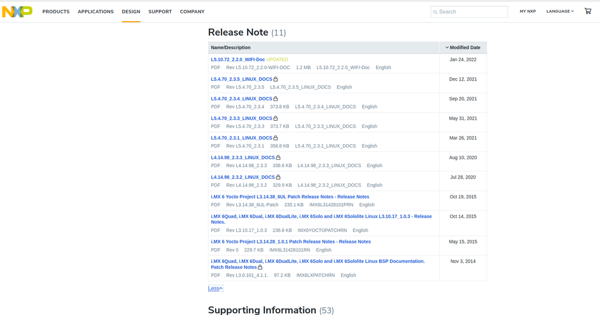Click the UPDATED label

click(277, 60)
